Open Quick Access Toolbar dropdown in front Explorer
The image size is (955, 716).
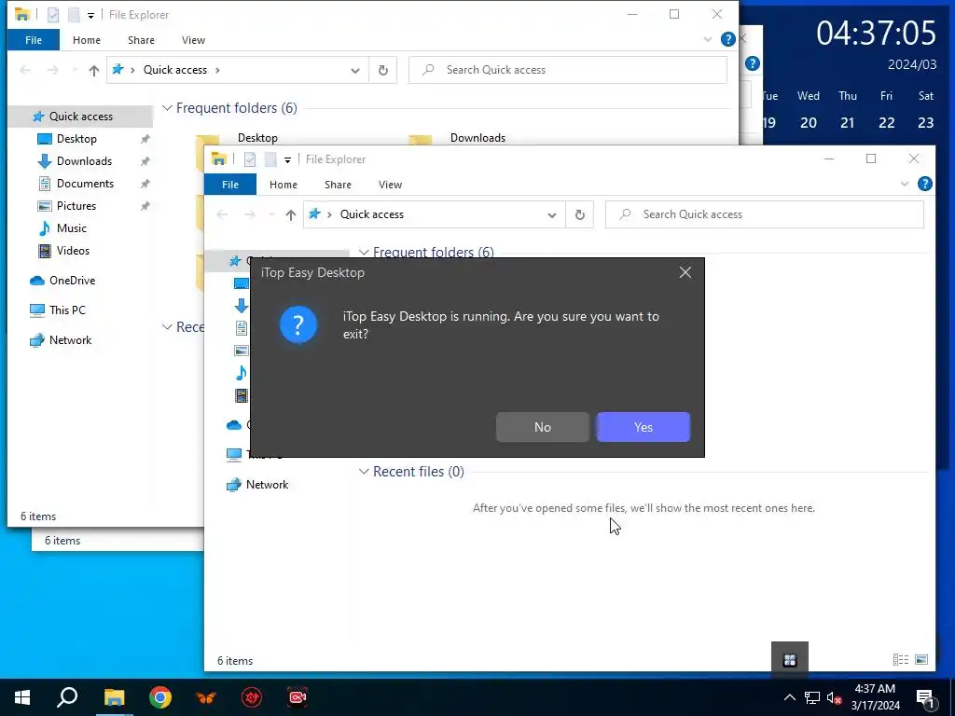point(287,160)
